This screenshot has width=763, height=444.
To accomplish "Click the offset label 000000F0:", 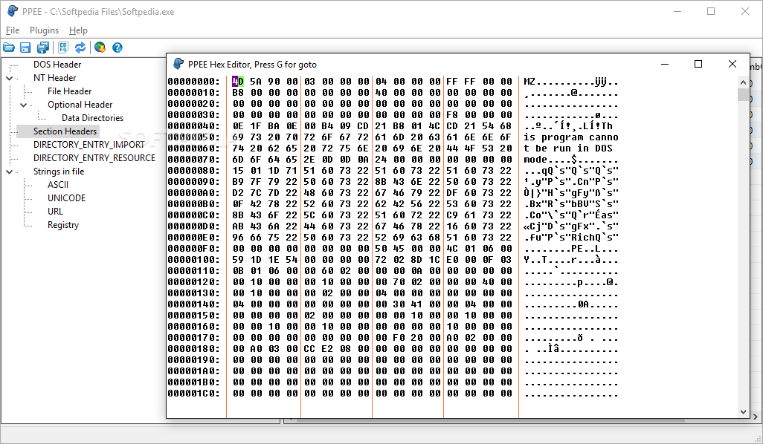I will point(193,249).
